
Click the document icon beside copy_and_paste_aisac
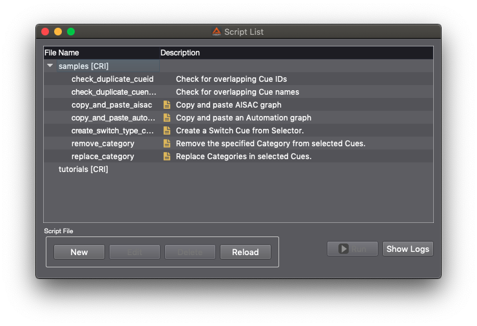(x=167, y=105)
